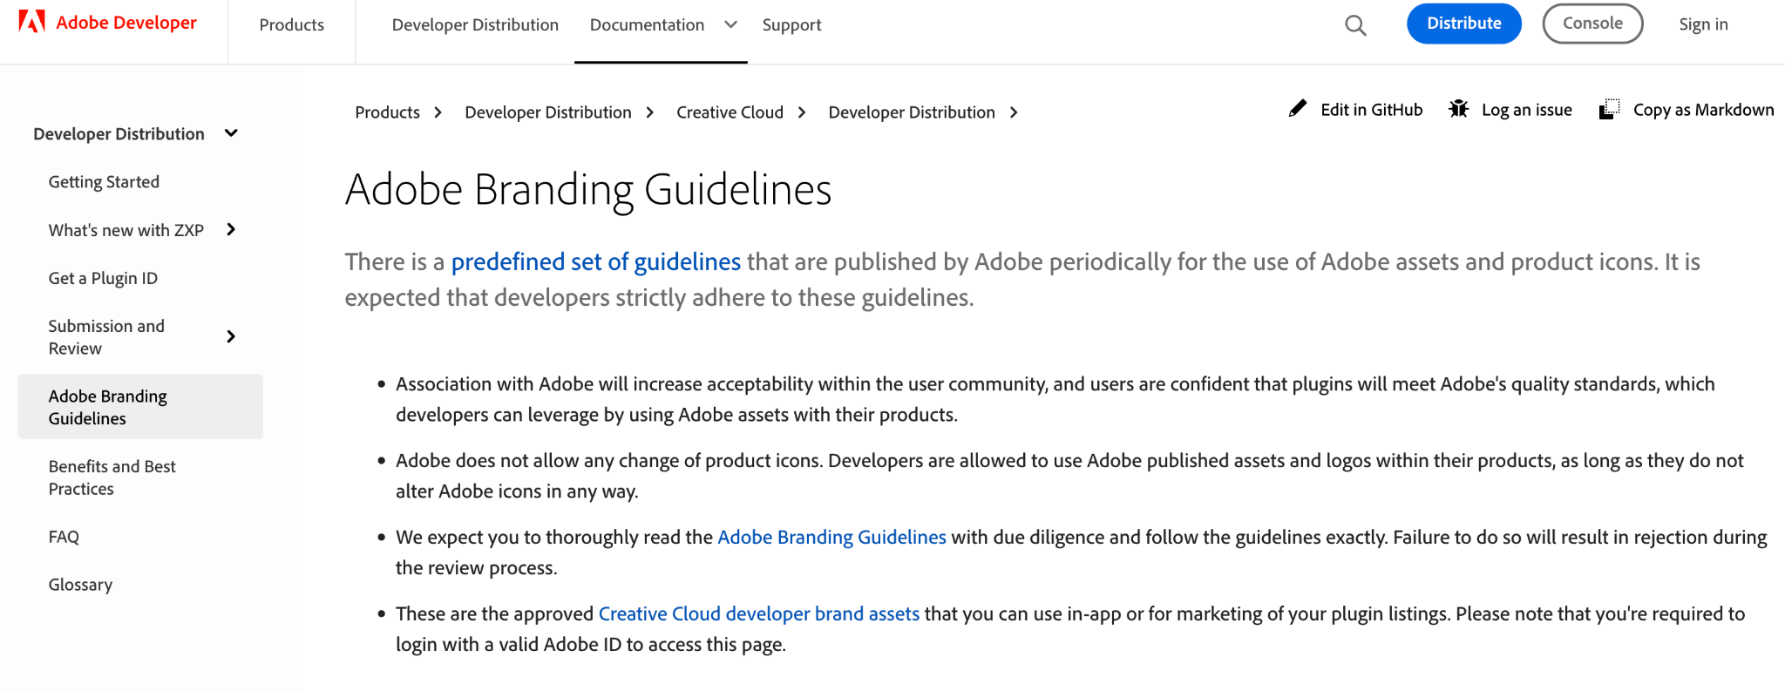The width and height of the screenshot is (1785, 691).
Task: Open FAQ in the sidebar
Action: click(x=64, y=537)
